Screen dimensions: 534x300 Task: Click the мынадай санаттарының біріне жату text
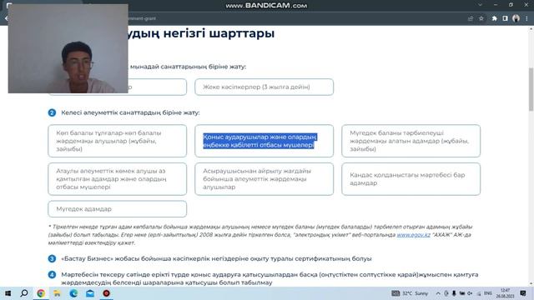point(188,67)
